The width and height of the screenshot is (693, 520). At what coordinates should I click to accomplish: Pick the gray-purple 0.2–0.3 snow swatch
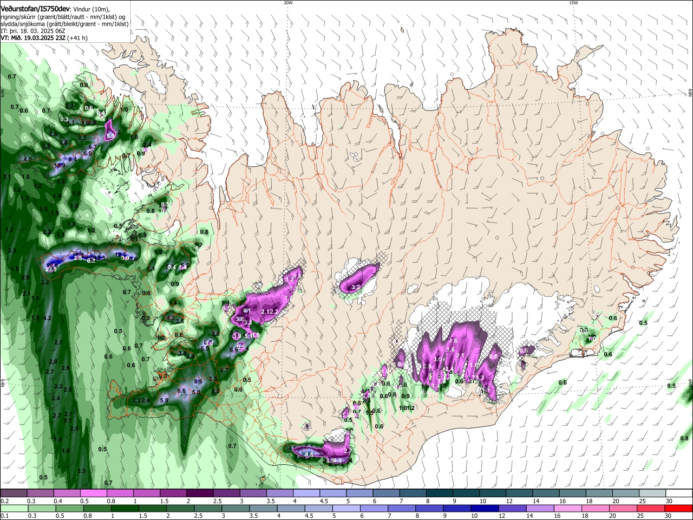tap(14, 493)
